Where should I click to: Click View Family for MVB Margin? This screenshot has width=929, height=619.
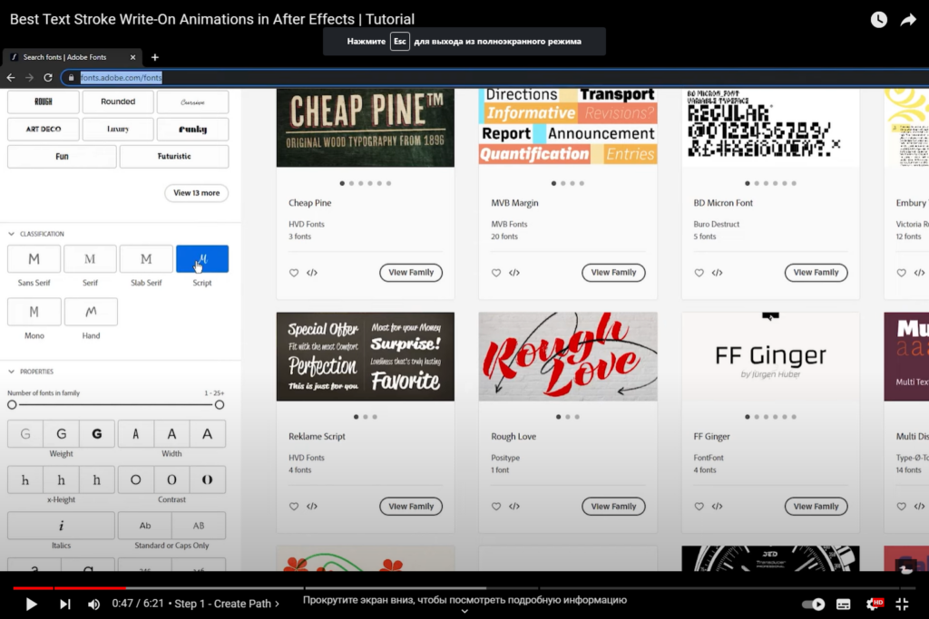click(613, 273)
